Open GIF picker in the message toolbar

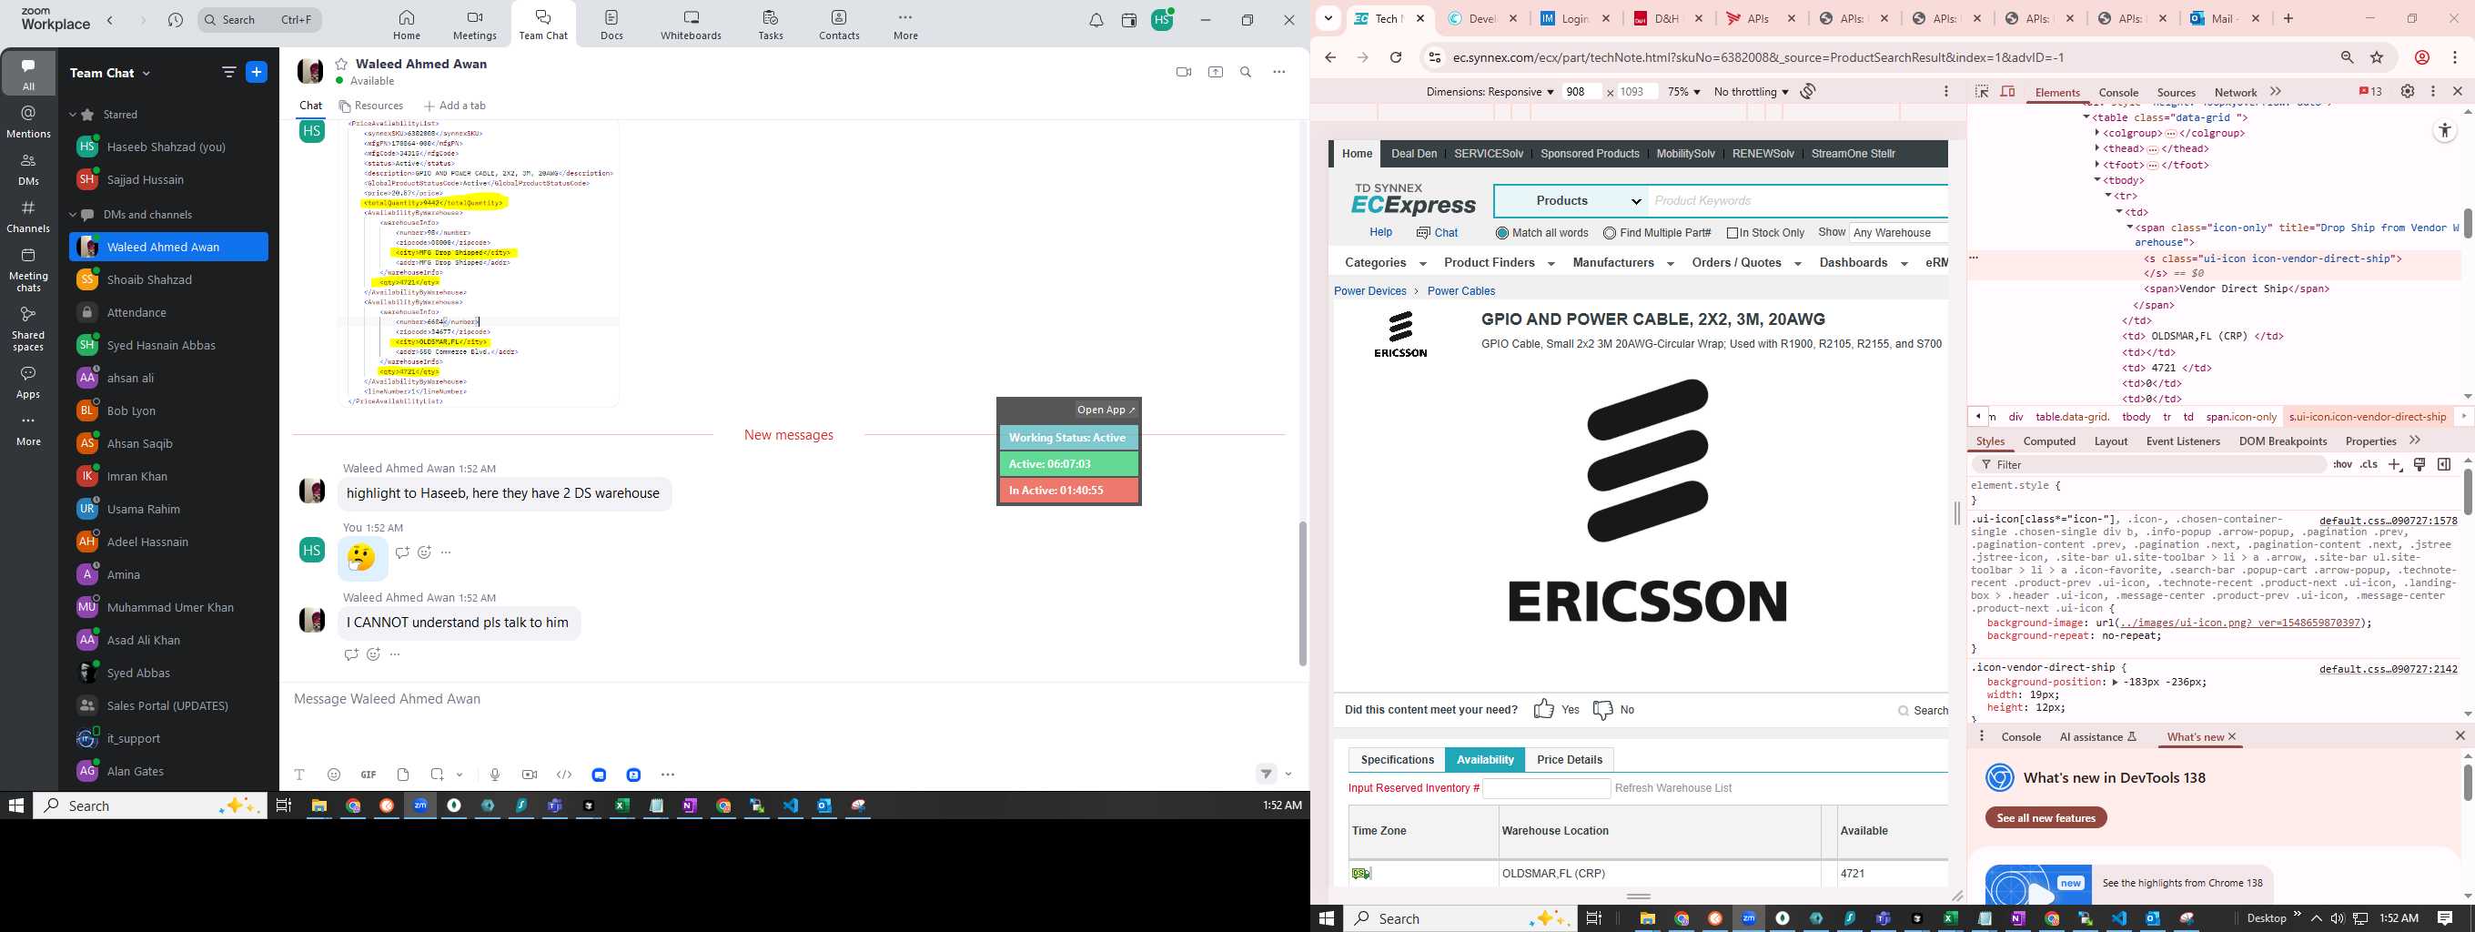pyautogui.click(x=368, y=775)
